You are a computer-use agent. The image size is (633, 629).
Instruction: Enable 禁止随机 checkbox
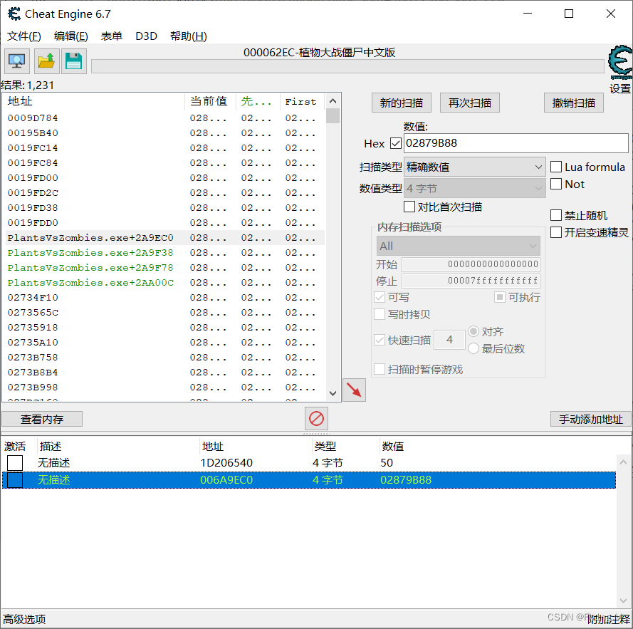pyautogui.click(x=556, y=215)
